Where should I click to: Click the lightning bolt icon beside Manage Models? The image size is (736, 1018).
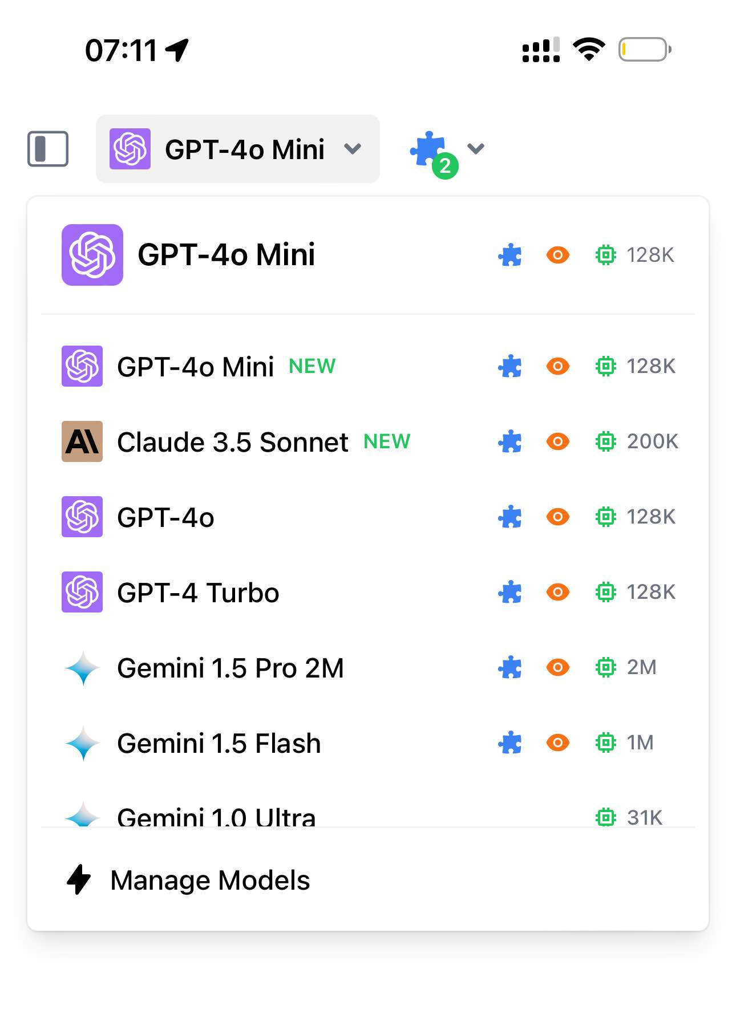pos(79,879)
